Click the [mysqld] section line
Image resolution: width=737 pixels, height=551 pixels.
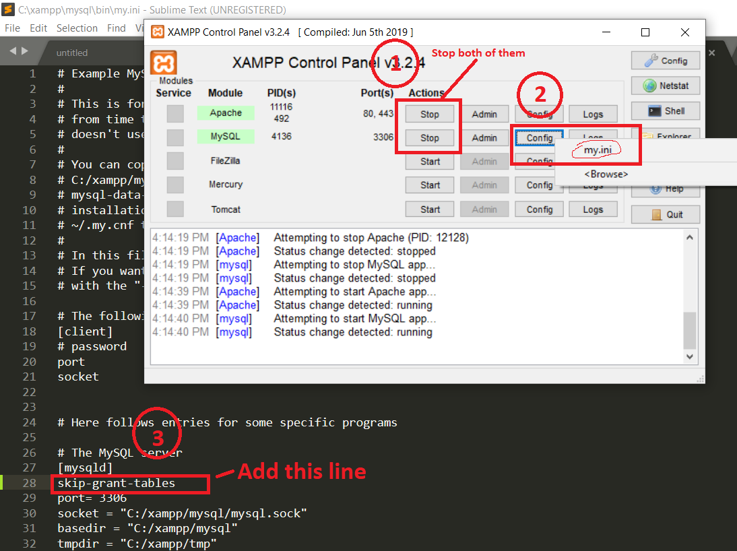(x=85, y=467)
